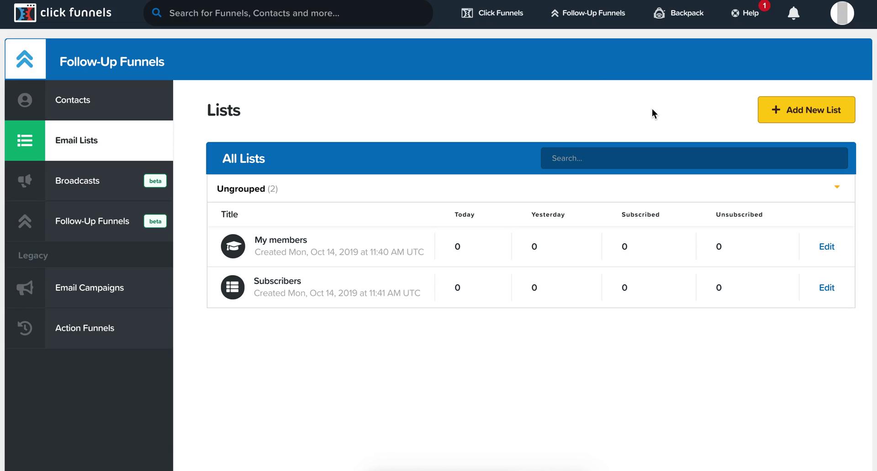Click the Subscribers Unsubscribed count

pyautogui.click(x=719, y=288)
